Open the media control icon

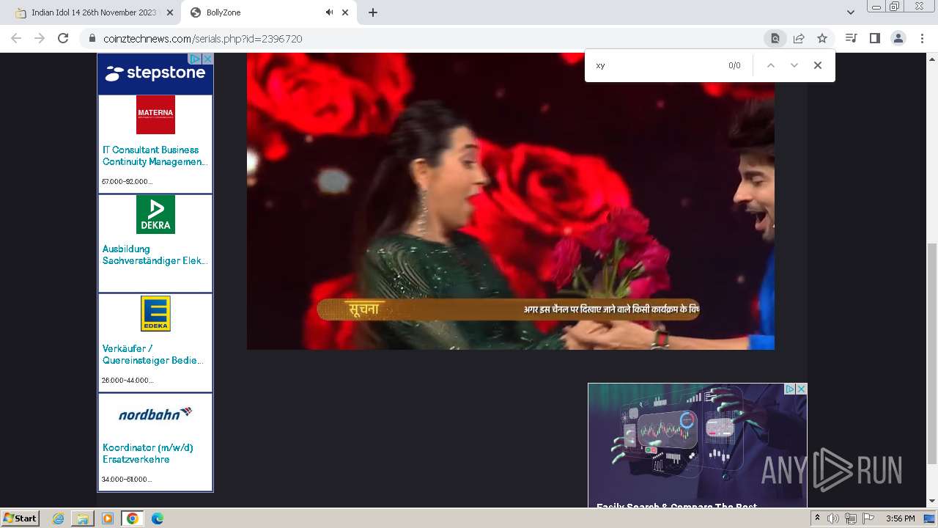[851, 38]
